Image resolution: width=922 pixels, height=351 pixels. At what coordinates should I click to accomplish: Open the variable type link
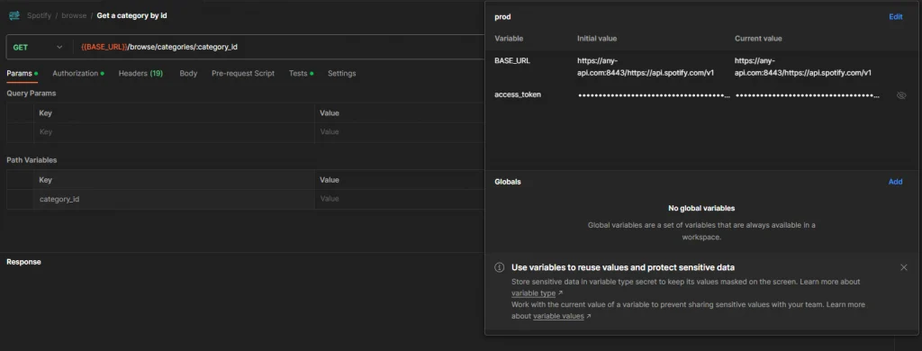tap(537, 293)
